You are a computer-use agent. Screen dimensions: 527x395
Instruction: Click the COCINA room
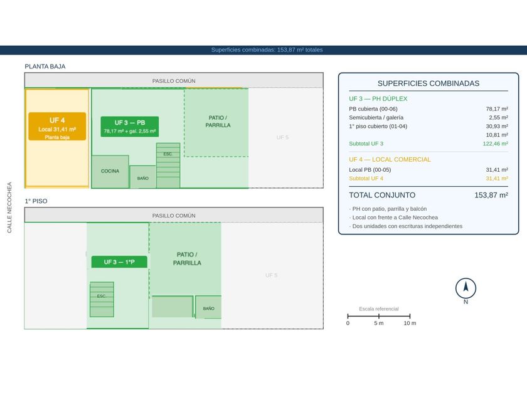(x=110, y=171)
